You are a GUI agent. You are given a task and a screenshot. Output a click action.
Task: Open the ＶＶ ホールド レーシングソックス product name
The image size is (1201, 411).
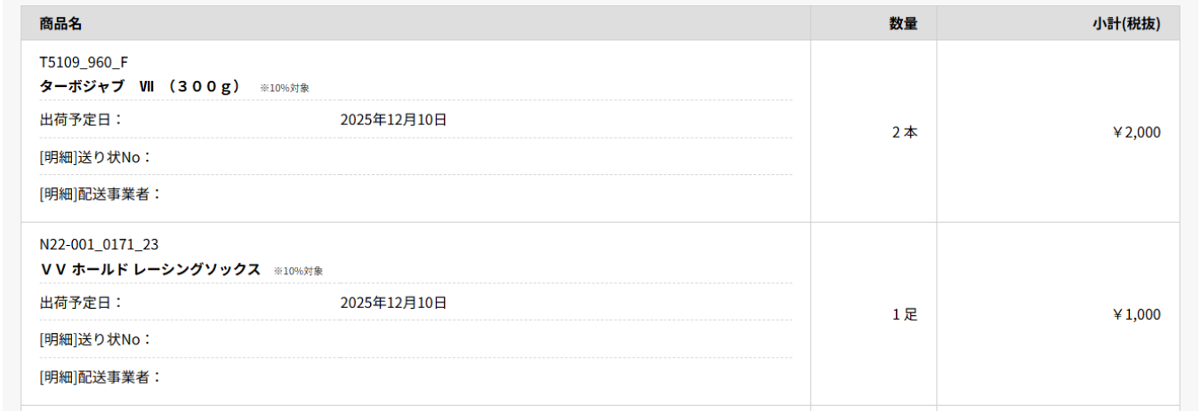click(150, 269)
